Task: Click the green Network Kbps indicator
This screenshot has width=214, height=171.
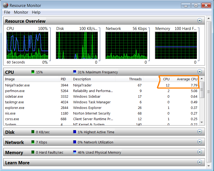Action: pos(33,142)
